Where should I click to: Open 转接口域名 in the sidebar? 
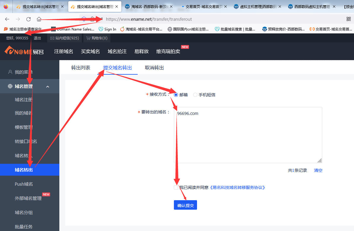click(x=26, y=141)
